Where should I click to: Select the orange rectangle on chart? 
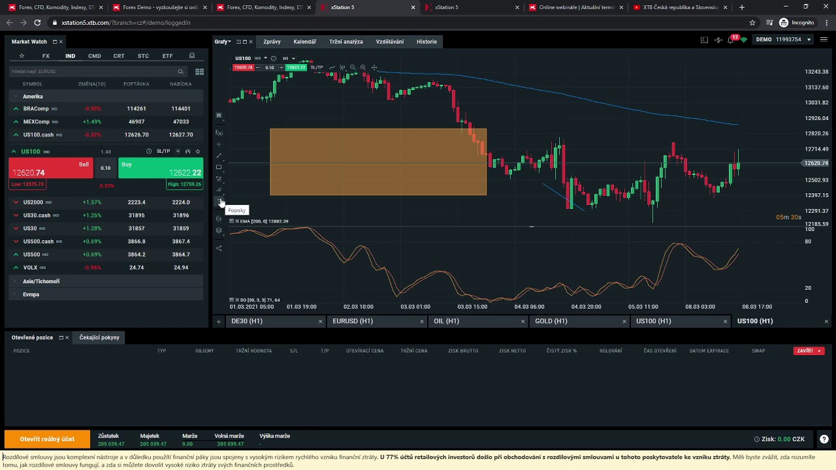tap(378, 162)
